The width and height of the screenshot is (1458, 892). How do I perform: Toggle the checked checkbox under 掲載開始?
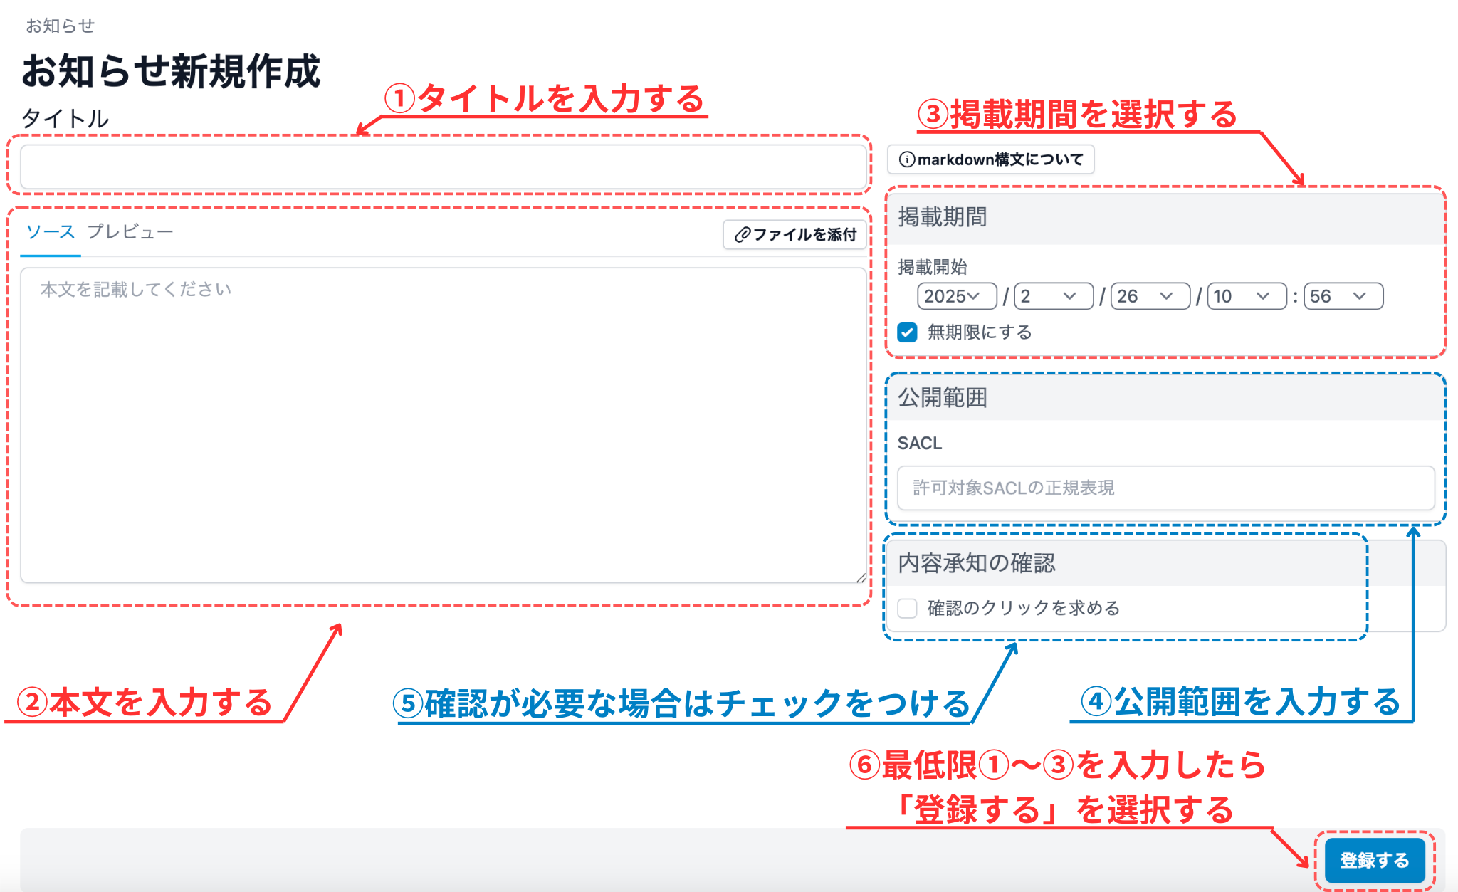(x=907, y=332)
